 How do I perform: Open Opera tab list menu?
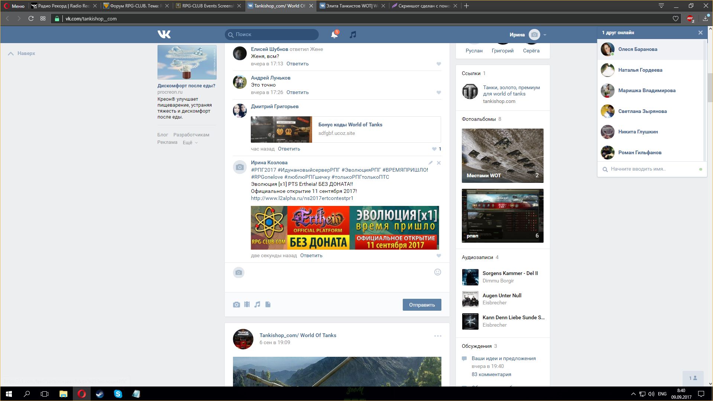[x=661, y=6]
